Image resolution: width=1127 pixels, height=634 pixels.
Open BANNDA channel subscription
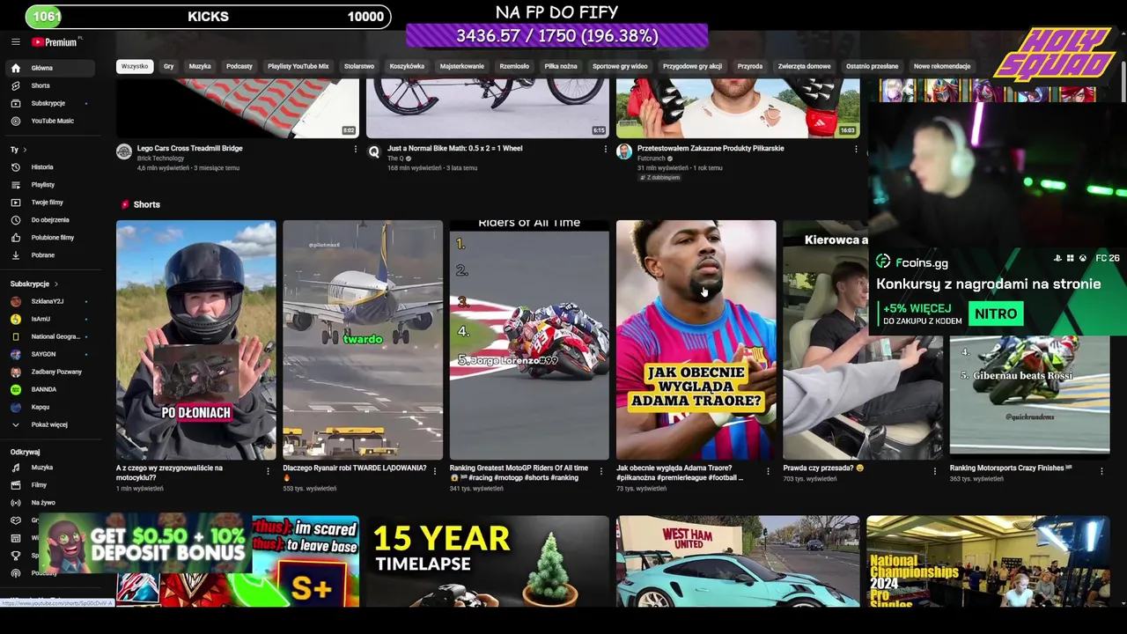click(51, 389)
